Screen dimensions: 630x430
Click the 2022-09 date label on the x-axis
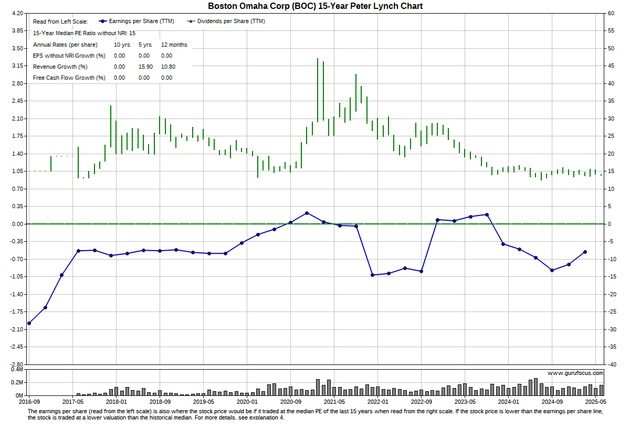[421, 401]
